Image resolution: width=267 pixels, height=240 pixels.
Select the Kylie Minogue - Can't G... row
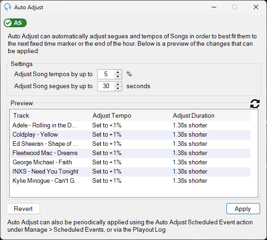coord(130,180)
